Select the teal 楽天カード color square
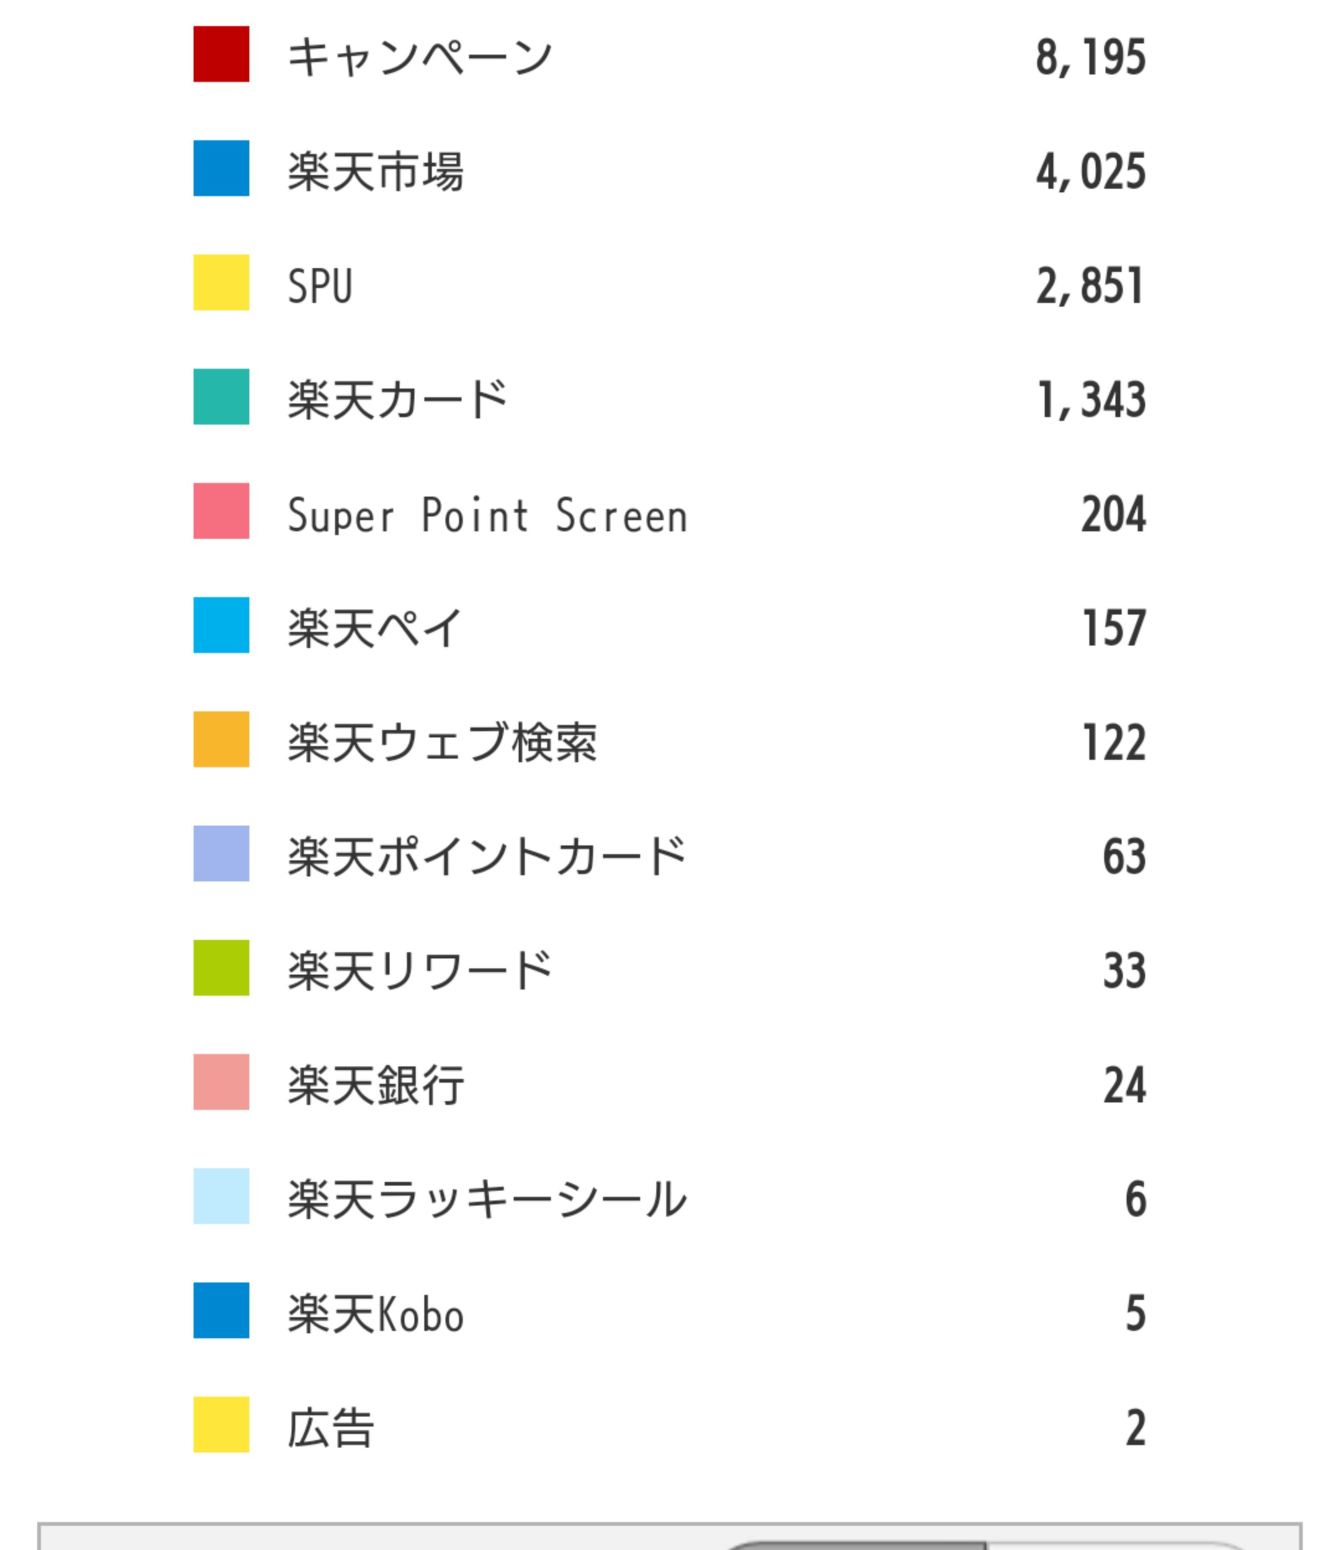Image resolution: width=1340 pixels, height=1550 pixels. pos(221,397)
